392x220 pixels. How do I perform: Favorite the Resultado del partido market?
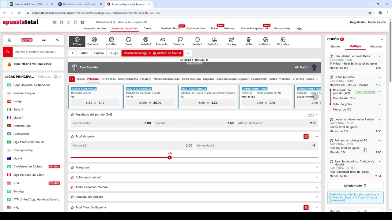click(x=72, y=115)
